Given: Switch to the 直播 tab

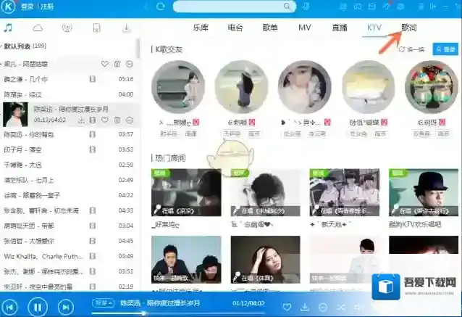Looking at the screenshot, I should point(340,28).
